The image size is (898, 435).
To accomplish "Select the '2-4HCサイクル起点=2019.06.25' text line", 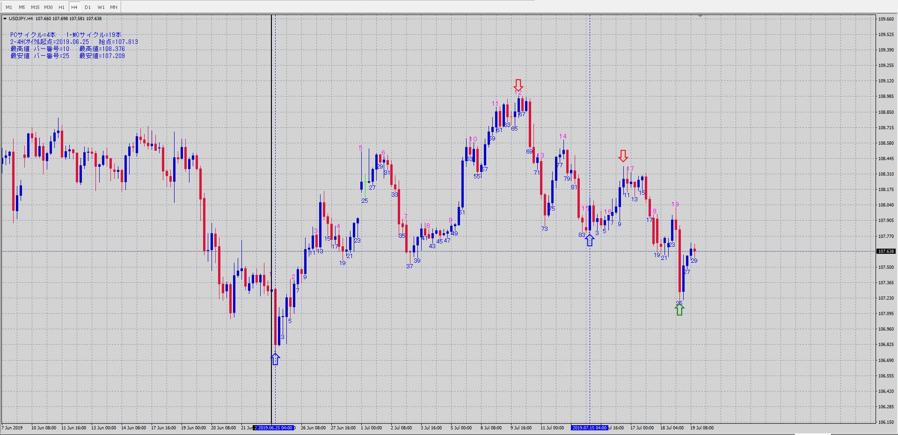I will (50, 42).
